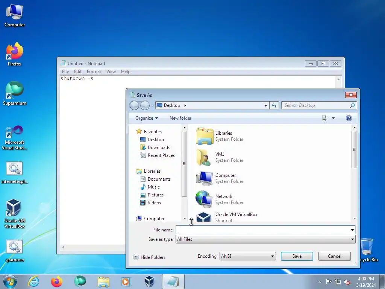Click the Back navigation button in Save As
This screenshot has width=385, height=289.
pos(134,105)
